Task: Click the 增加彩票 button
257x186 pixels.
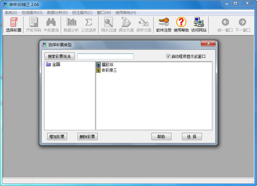Action: point(57,137)
